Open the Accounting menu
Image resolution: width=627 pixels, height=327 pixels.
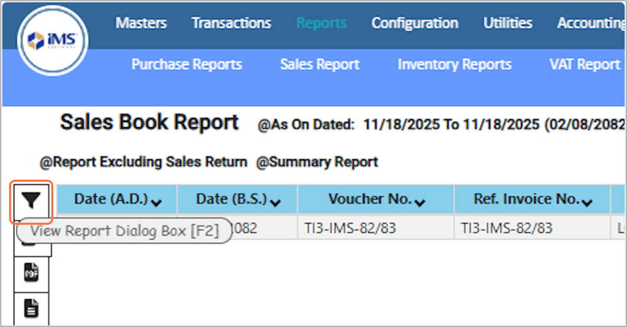click(590, 23)
